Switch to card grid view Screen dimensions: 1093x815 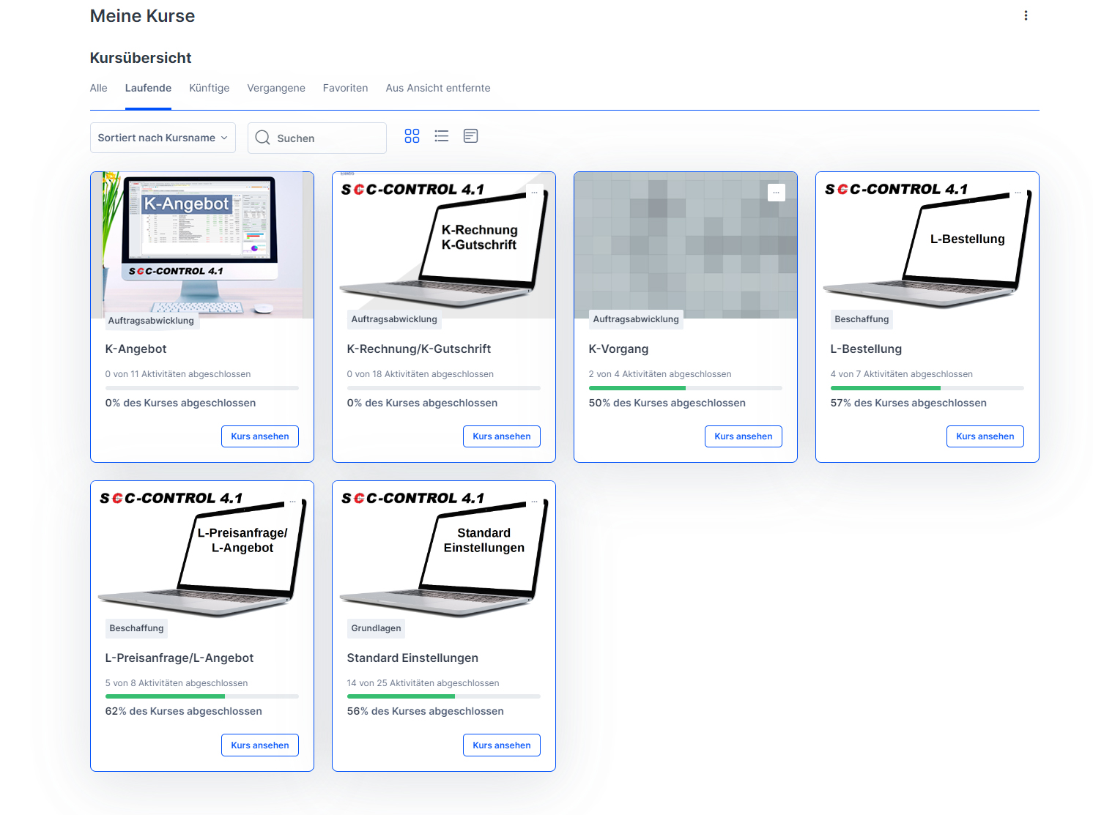(412, 136)
